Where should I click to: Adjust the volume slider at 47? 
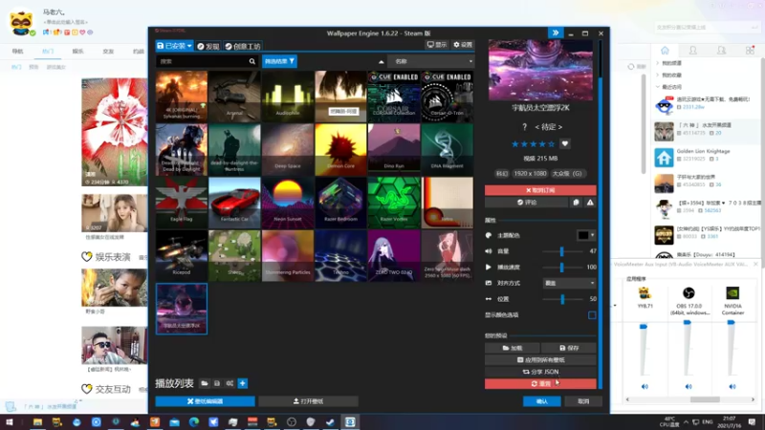pyautogui.click(x=562, y=251)
